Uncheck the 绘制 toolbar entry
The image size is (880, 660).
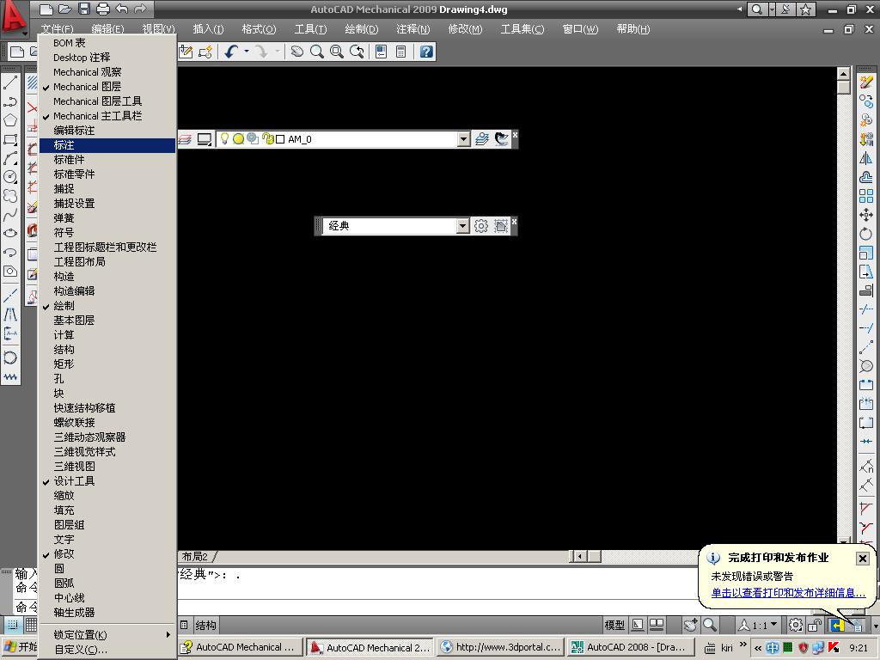107,305
